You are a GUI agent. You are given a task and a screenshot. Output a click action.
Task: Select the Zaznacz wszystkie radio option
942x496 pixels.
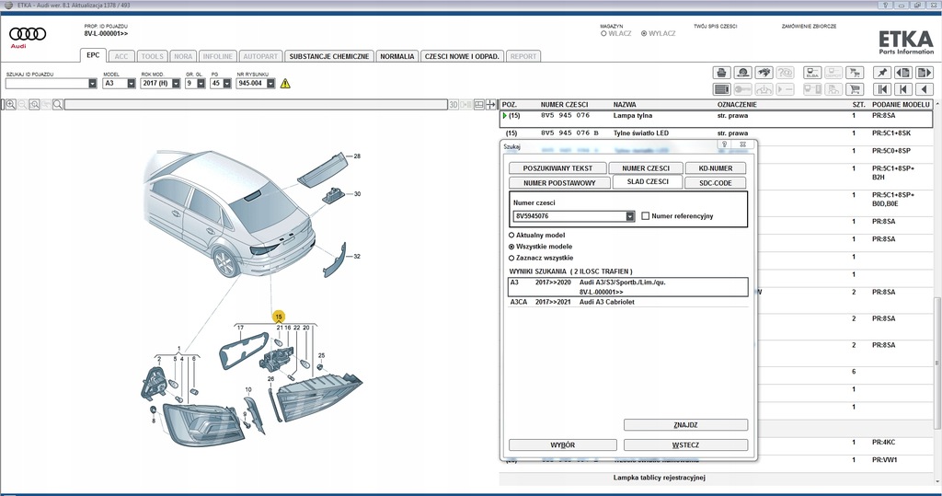(x=512, y=259)
